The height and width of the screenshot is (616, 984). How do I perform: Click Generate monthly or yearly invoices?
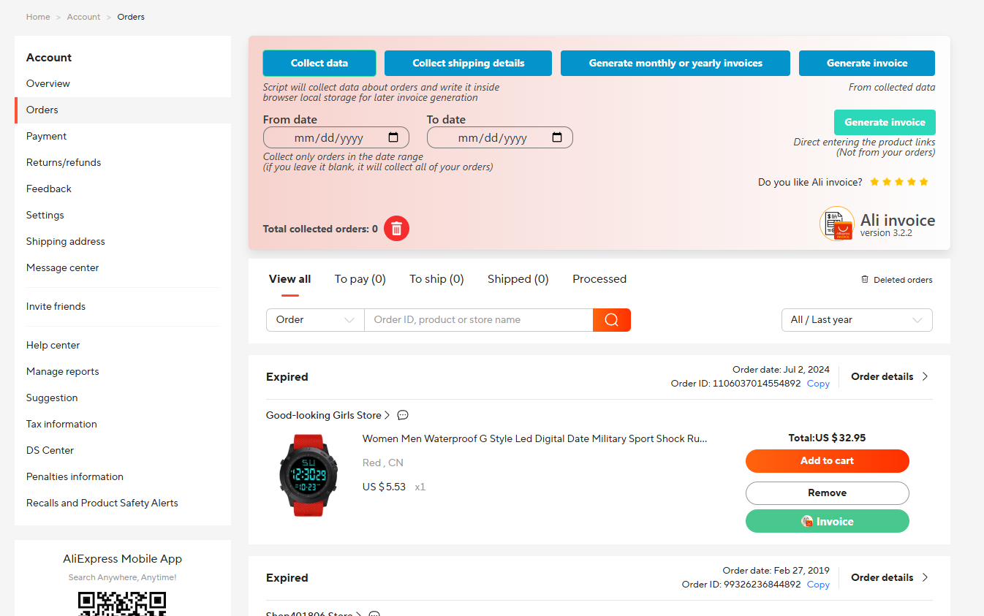[675, 63]
